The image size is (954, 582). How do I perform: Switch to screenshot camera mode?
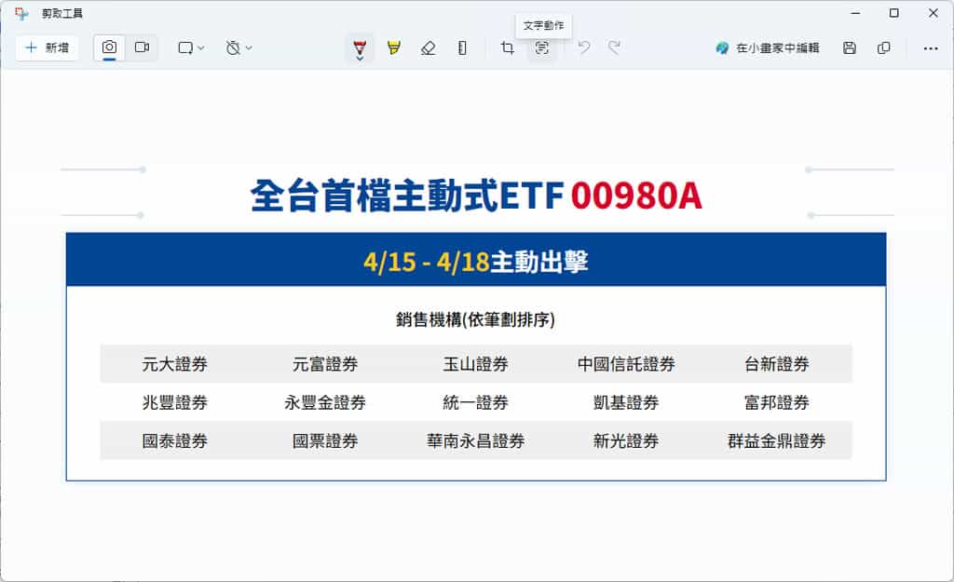click(110, 47)
